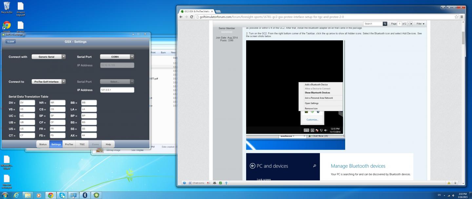The width and height of the screenshot is (472, 199).
Task: Click the forum search magnifier button
Action: click(x=385, y=24)
